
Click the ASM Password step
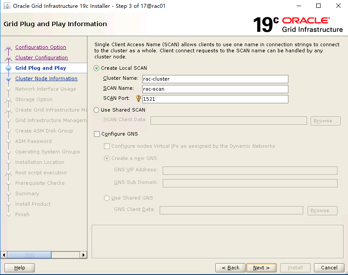coord(33,141)
